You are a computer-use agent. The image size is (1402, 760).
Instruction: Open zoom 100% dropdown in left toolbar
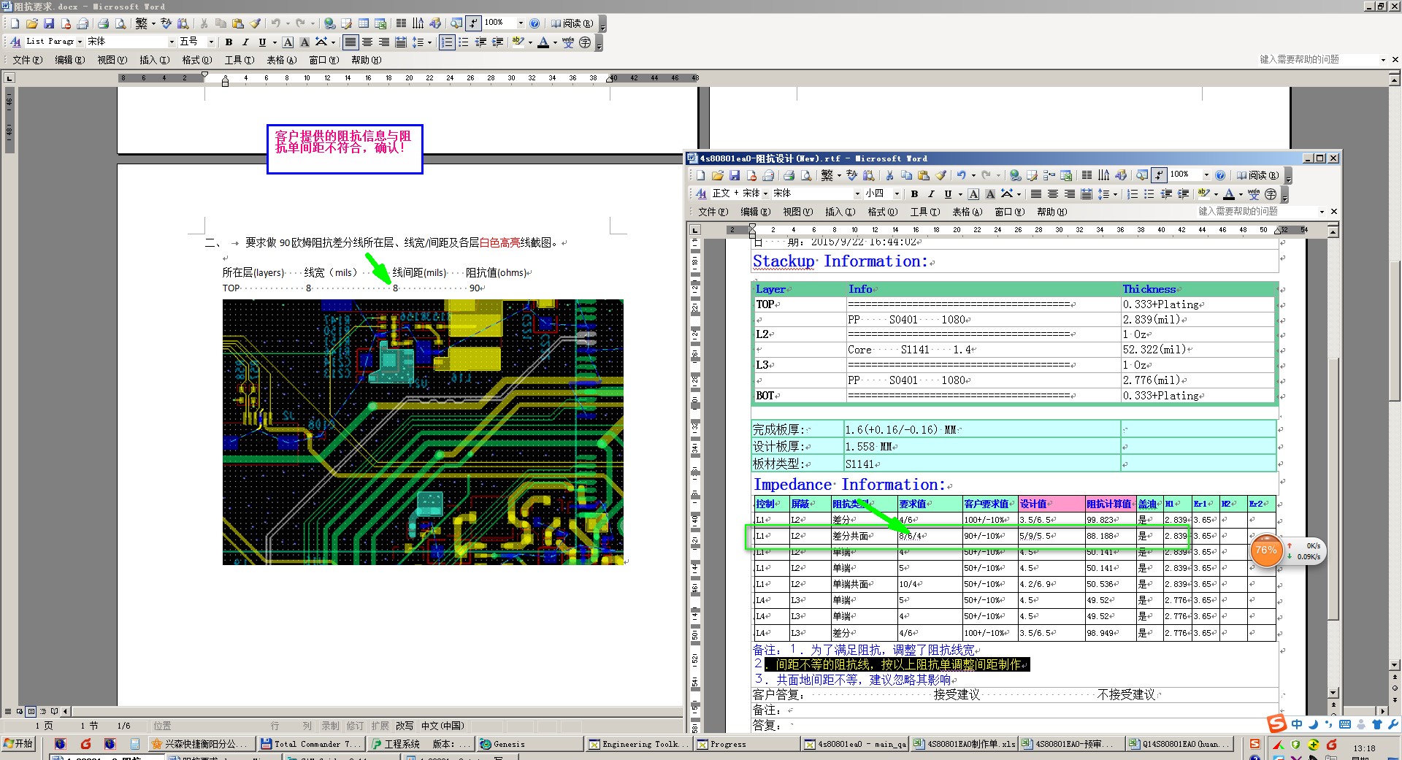point(520,23)
